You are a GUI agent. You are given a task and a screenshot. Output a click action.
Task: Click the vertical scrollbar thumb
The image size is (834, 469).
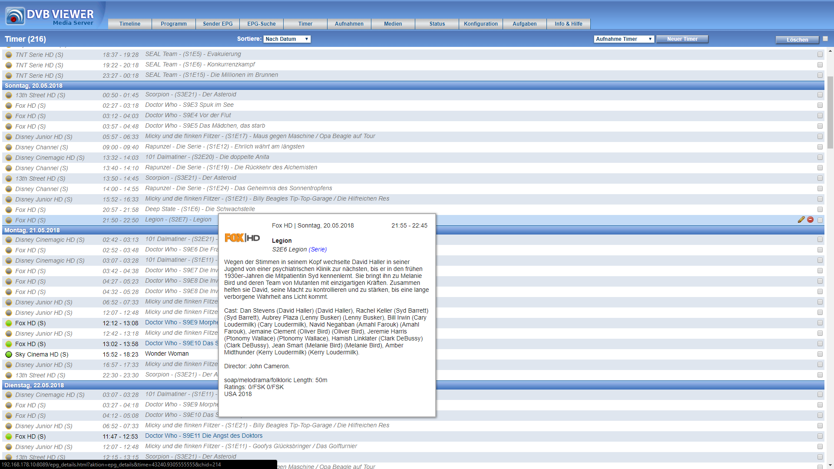(x=830, y=113)
